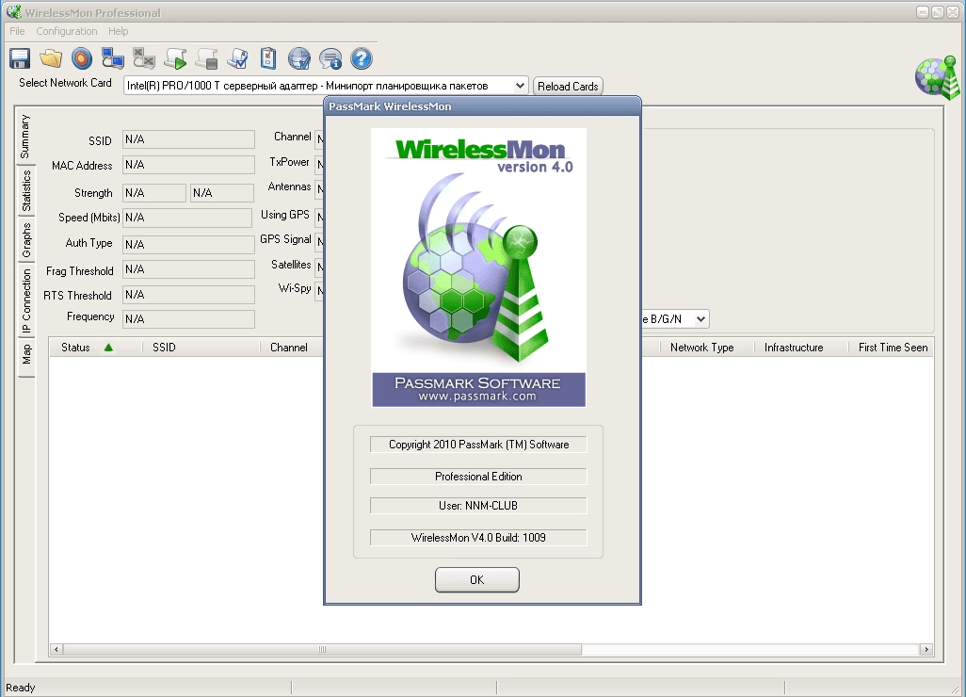Screen dimensions: 966x697
Task: Click the 'WirelessMon V4.0 Build: 1009' text
Action: pos(478,538)
